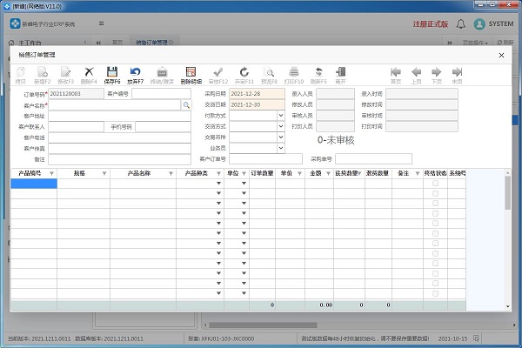522x348 pixels.
Task: Click the notification bell icon
Action: click(460, 23)
